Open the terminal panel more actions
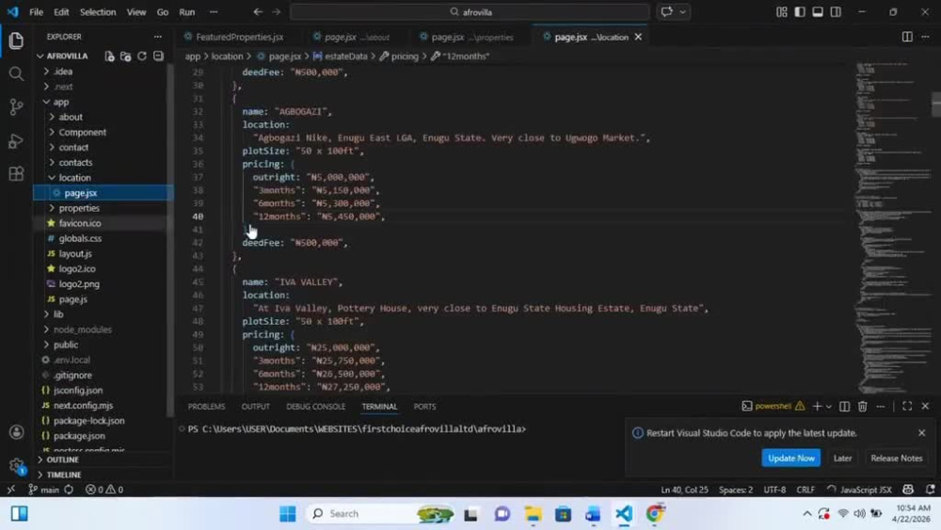The height and width of the screenshot is (530, 941). pos(881,407)
